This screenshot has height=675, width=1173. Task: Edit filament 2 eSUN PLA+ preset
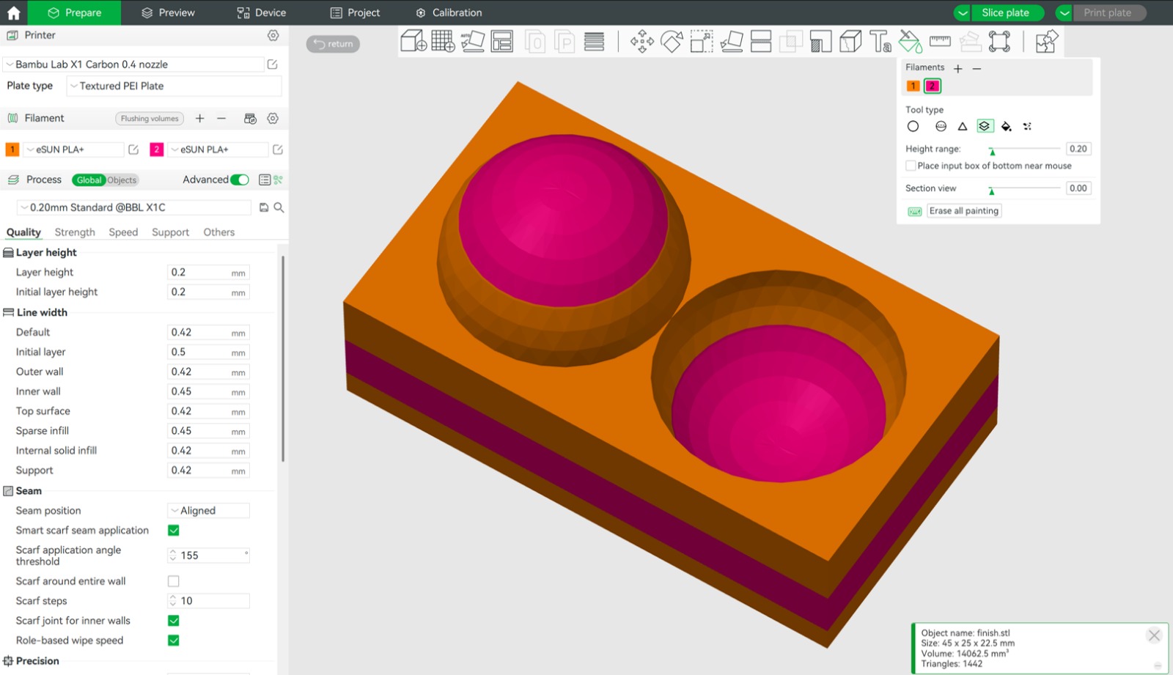pos(278,150)
